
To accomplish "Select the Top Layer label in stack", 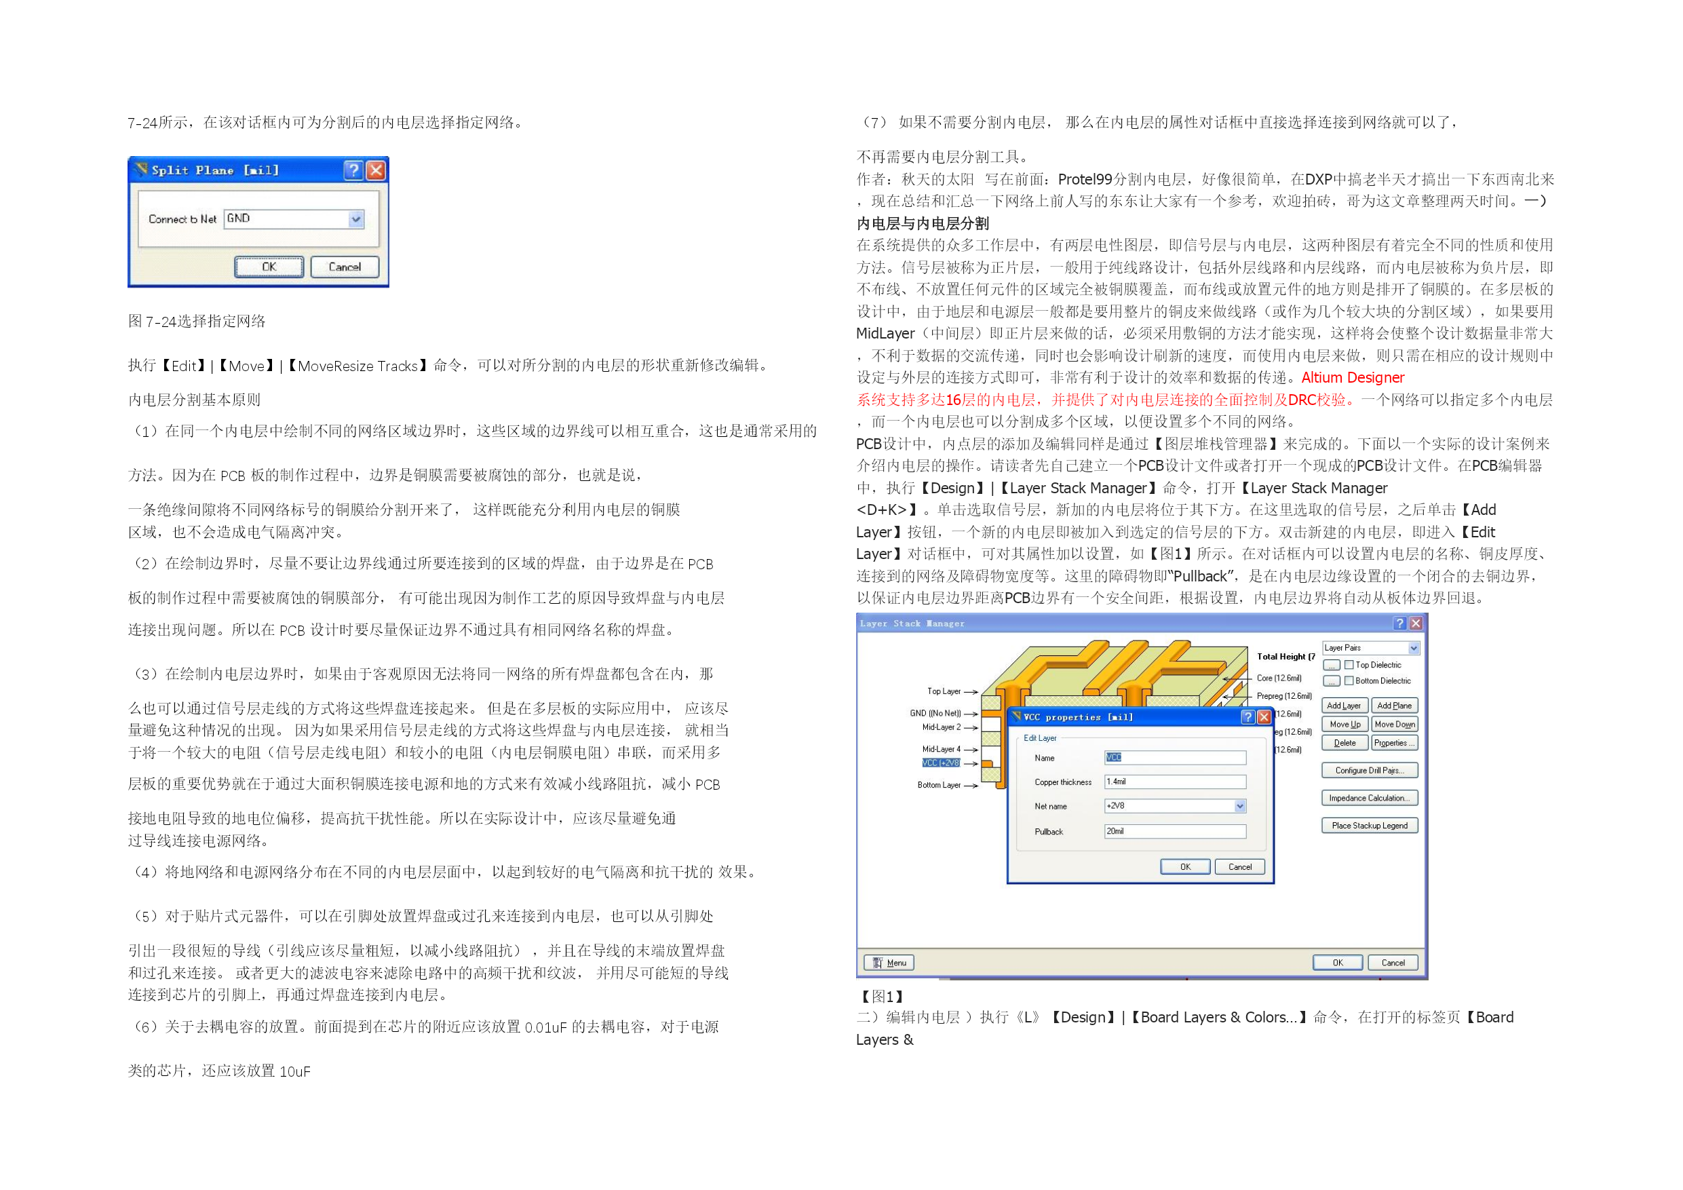I will [944, 691].
